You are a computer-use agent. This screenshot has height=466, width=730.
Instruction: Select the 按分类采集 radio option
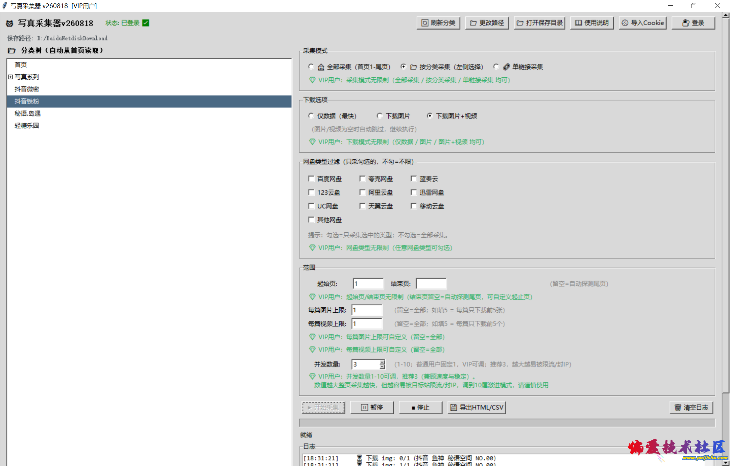tap(403, 67)
